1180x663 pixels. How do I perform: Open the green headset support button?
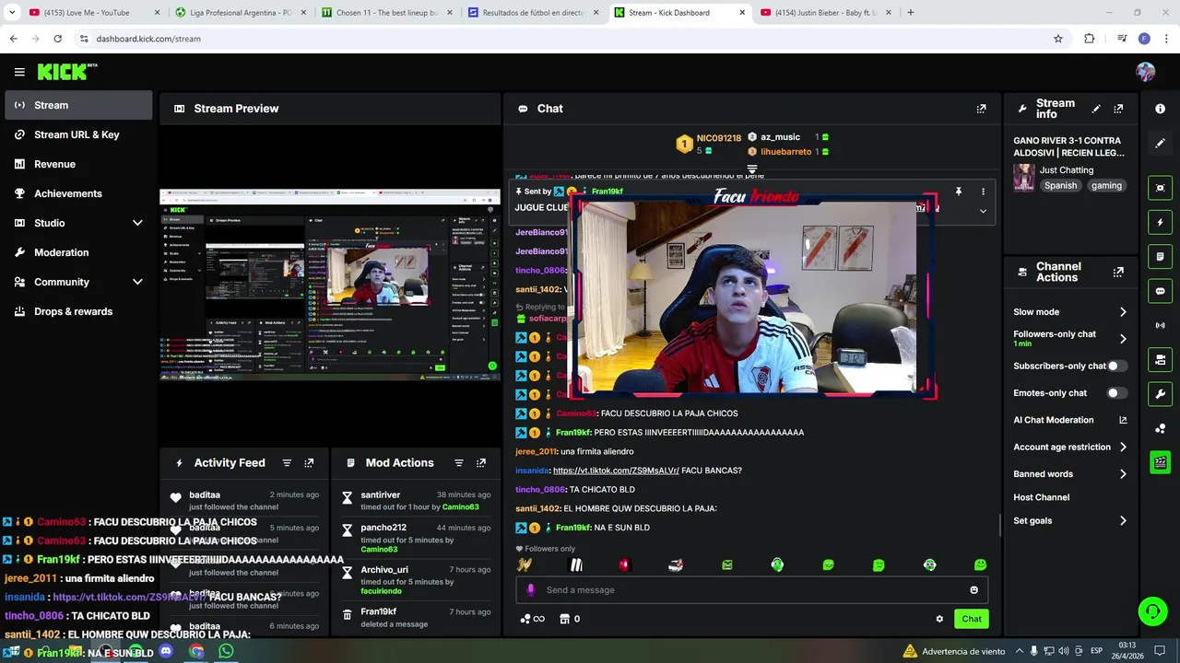(1151, 610)
